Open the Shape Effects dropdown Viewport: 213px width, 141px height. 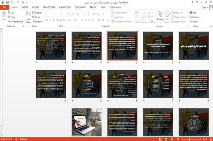(179, 22)
